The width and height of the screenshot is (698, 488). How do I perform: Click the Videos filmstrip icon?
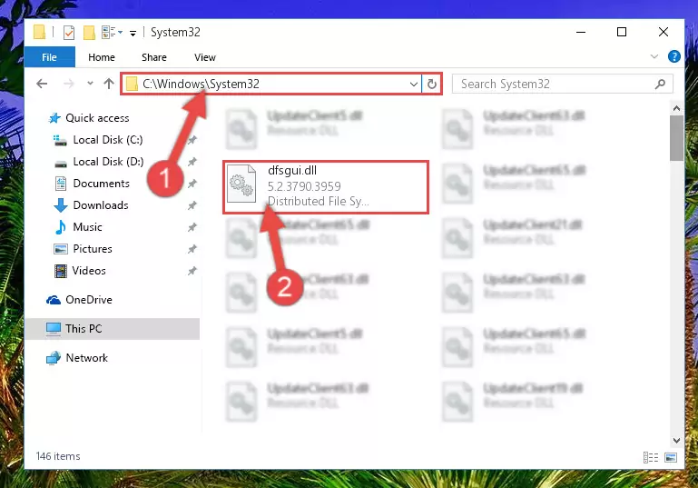click(x=61, y=271)
